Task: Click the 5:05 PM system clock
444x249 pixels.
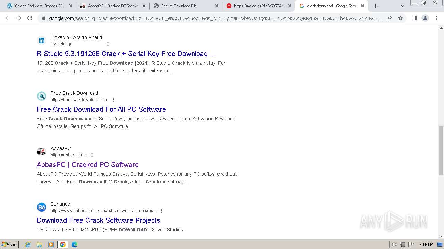Action: 426,245
